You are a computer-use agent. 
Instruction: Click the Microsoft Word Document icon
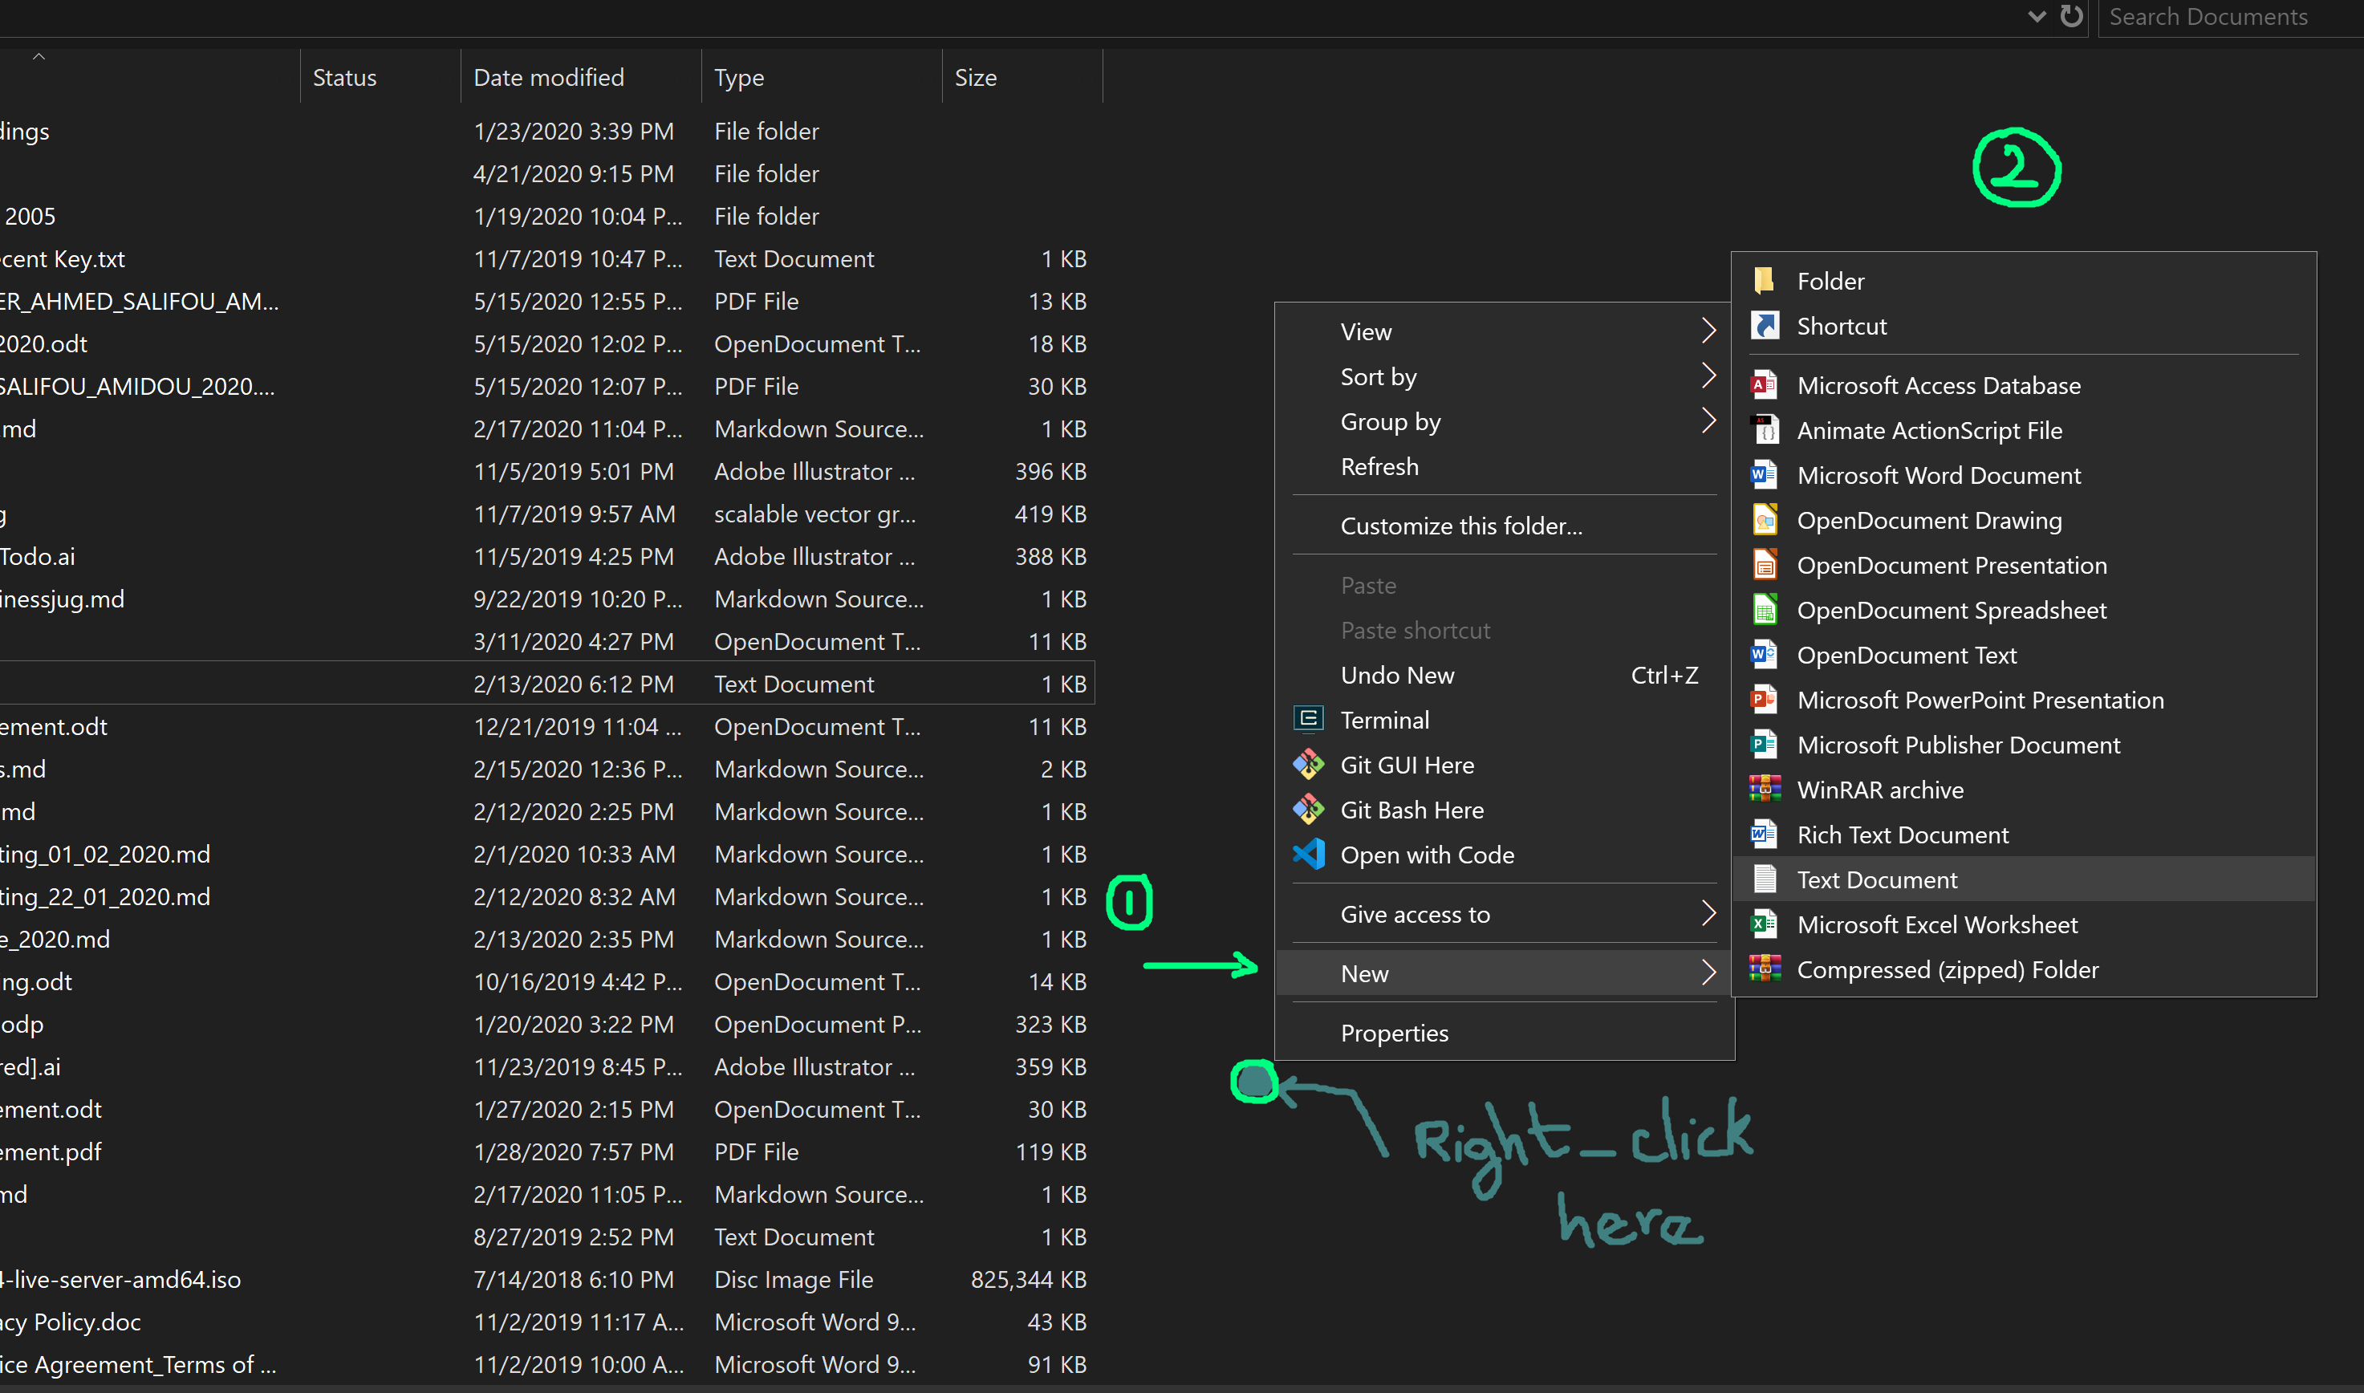1764,475
